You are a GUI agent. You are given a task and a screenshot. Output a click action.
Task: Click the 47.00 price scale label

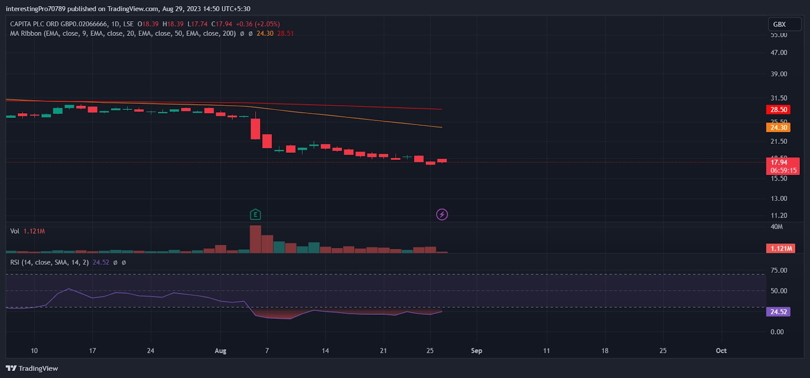[779, 53]
